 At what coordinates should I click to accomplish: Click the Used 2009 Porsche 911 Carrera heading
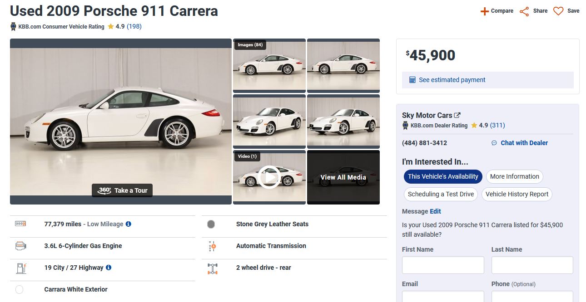click(114, 11)
